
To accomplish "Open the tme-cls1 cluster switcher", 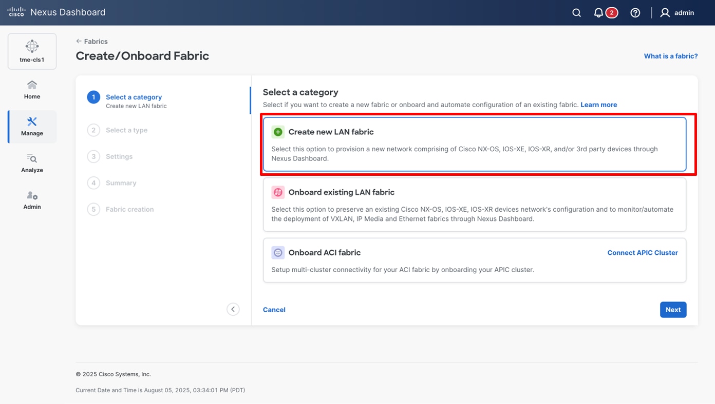I will tap(32, 51).
